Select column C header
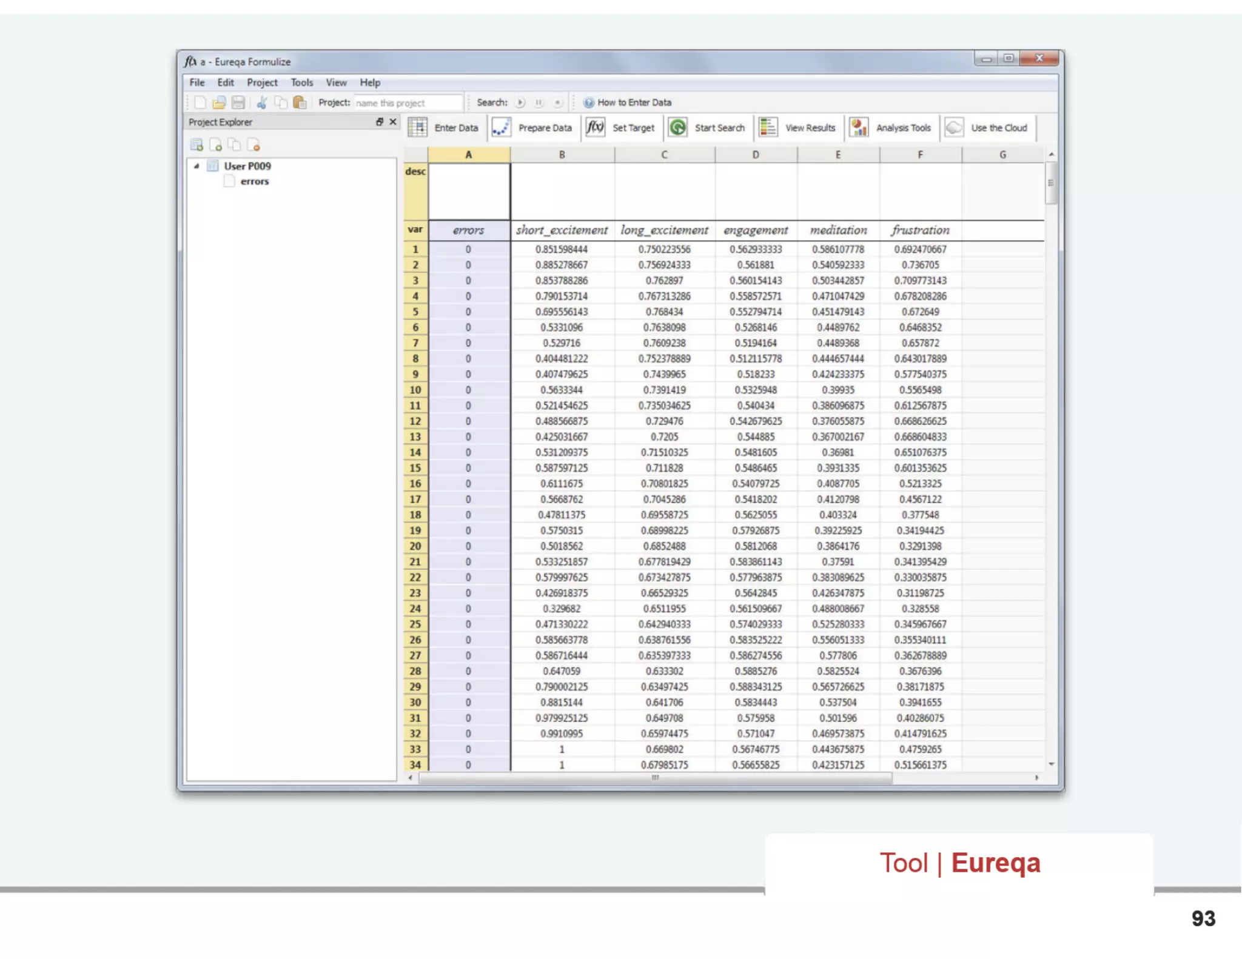This screenshot has height=959, width=1242. [x=665, y=155]
